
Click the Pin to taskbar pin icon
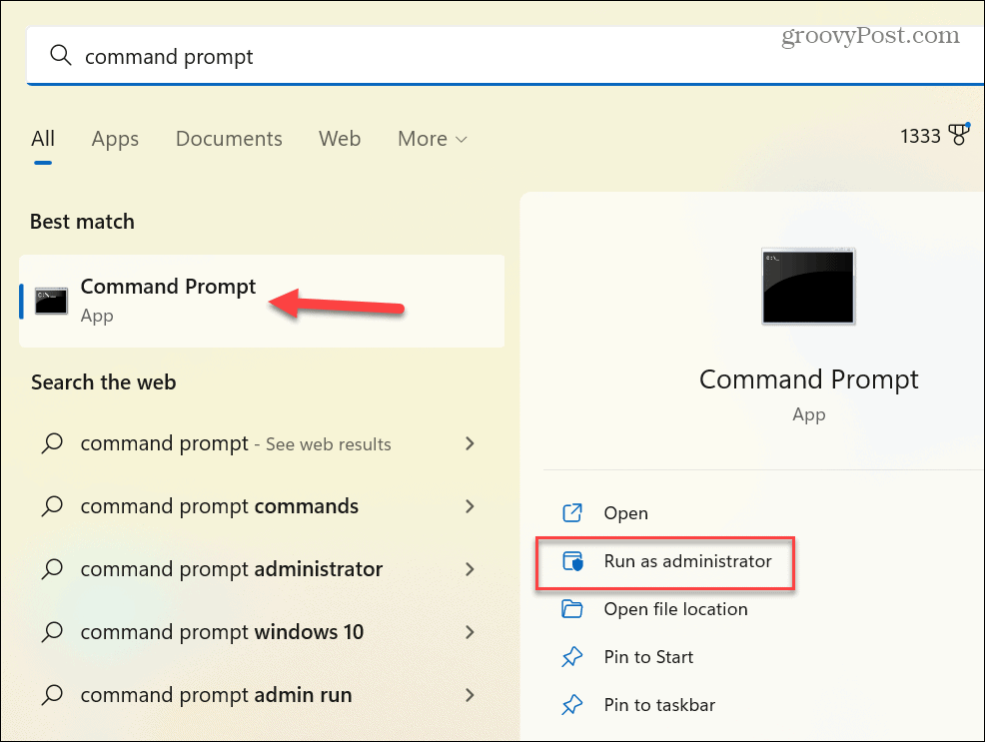coord(573,705)
